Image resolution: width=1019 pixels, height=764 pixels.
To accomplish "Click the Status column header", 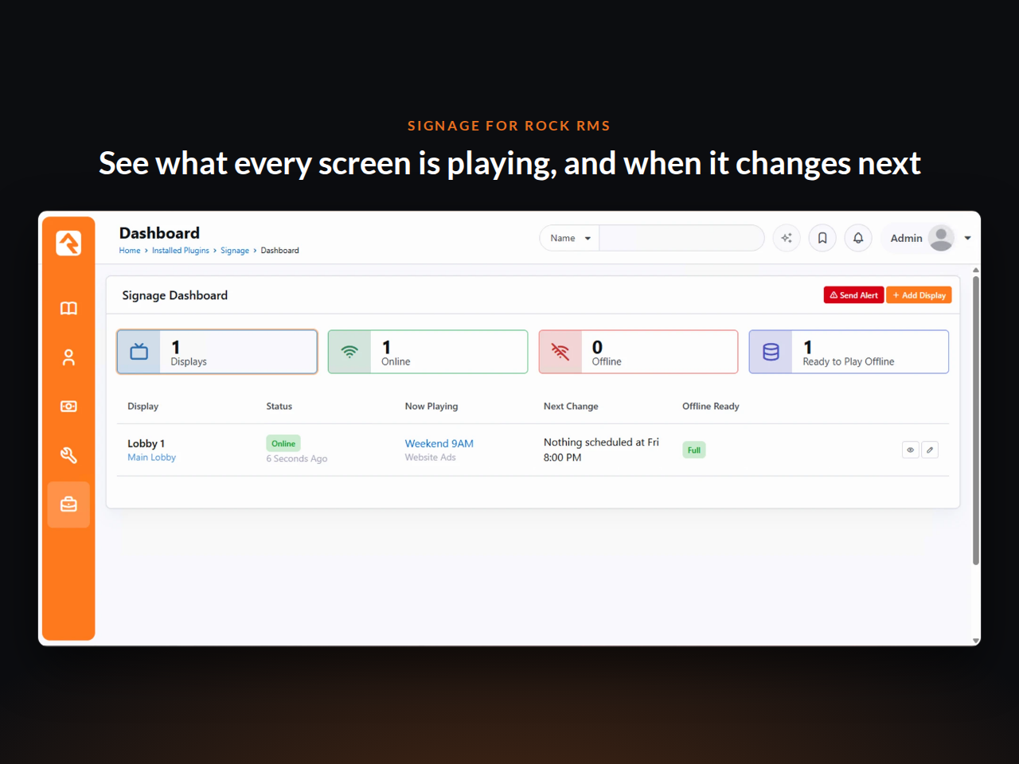I will coord(279,407).
